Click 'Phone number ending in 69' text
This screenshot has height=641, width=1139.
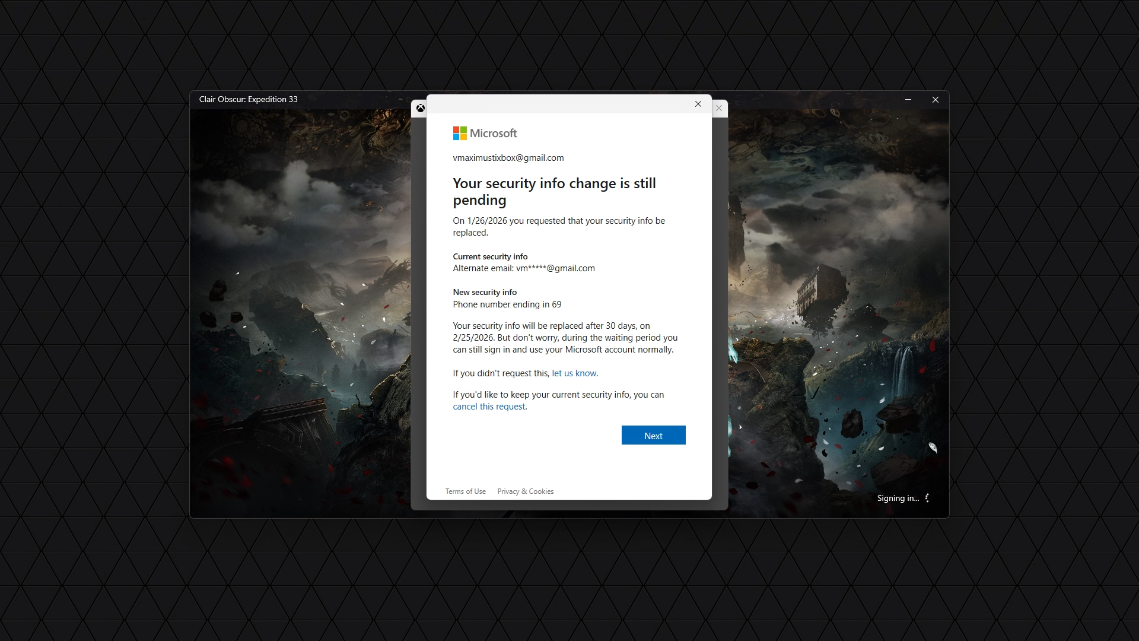point(507,304)
